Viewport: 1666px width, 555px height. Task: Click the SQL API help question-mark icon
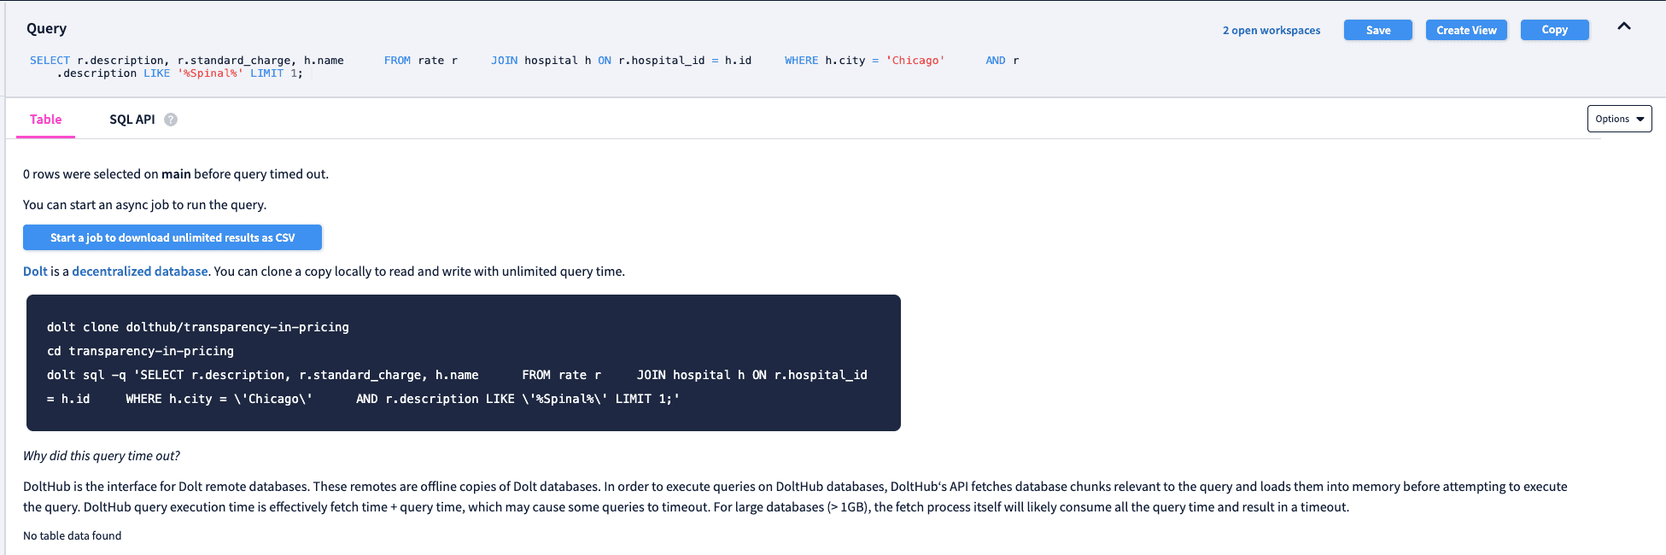pyautogui.click(x=171, y=120)
